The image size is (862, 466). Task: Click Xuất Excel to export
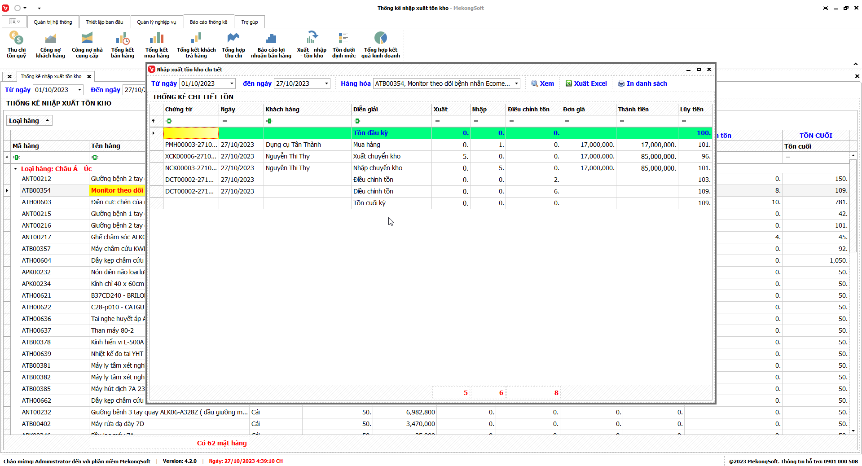[x=586, y=84]
